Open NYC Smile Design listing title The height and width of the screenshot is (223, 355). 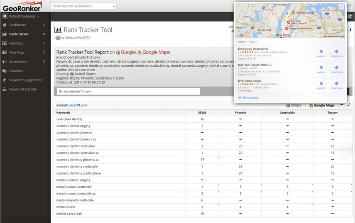click(250, 81)
